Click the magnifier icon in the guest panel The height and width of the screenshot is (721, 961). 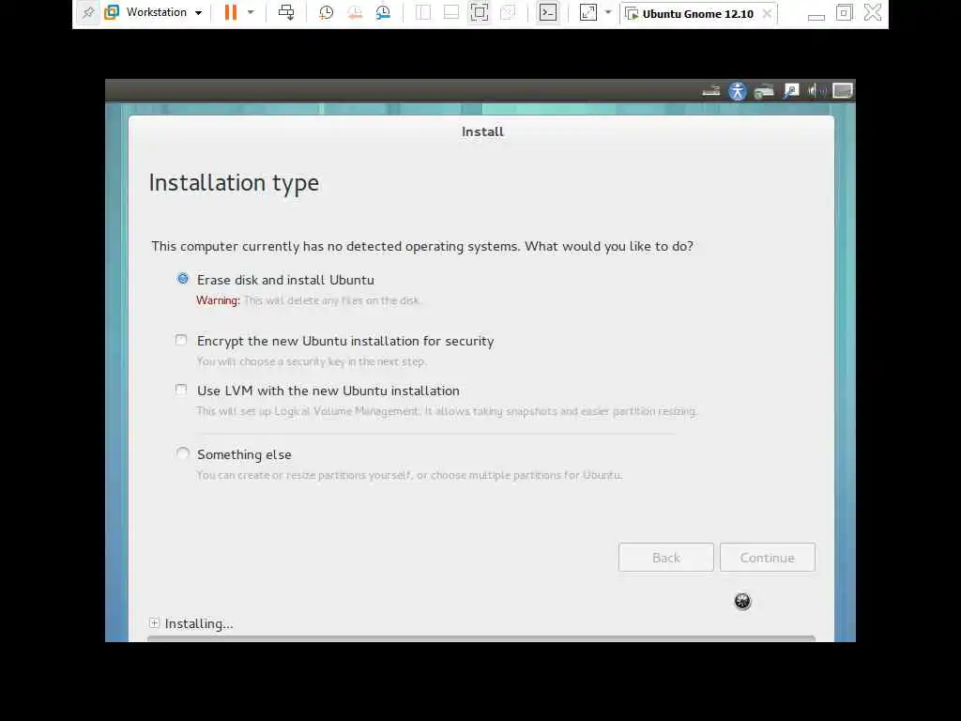tap(791, 91)
